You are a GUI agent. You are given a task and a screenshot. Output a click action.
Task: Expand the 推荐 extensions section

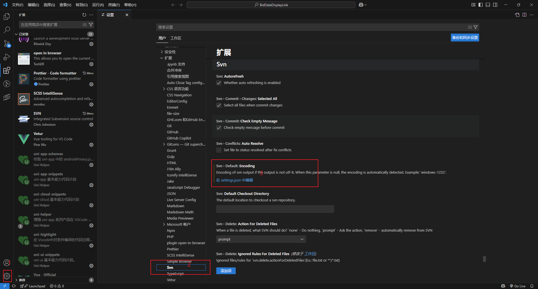tap(16, 280)
